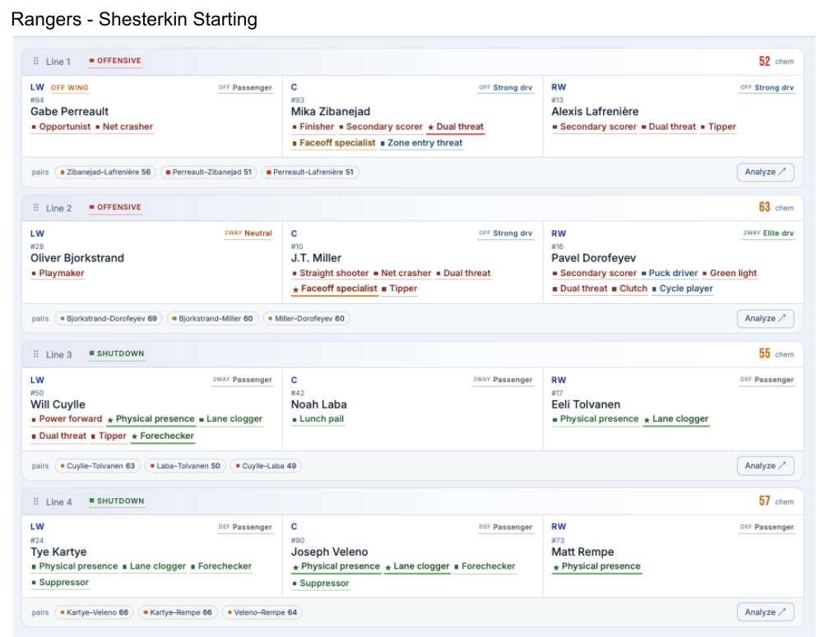Image resolution: width=826 pixels, height=637 pixels.
Task: Click Dorofeyev's 2WAY Elite drv rating
Action: (768, 233)
